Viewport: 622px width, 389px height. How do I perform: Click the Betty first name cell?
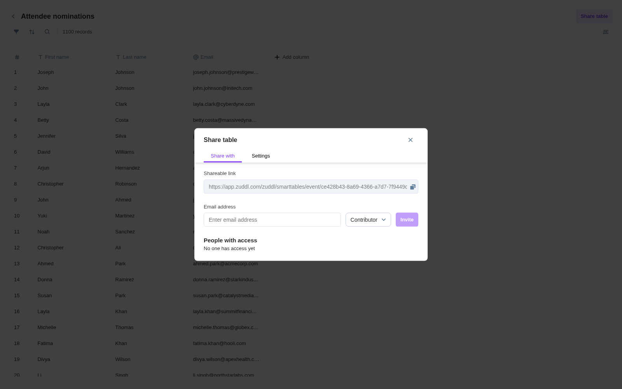pos(72,120)
